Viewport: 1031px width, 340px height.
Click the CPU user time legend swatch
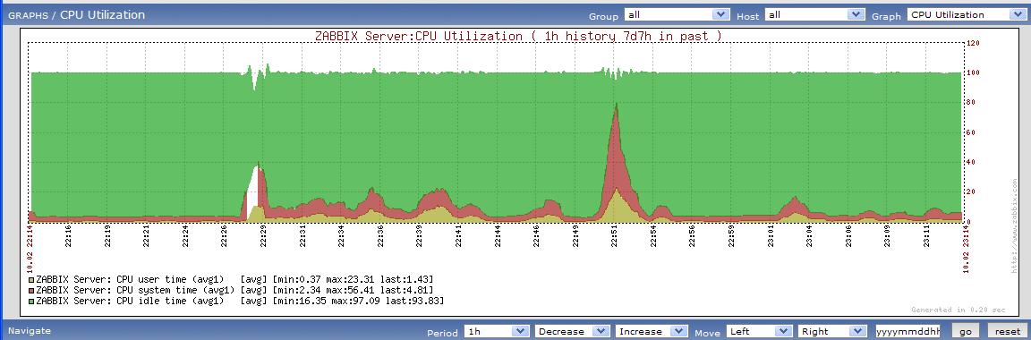[31, 279]
